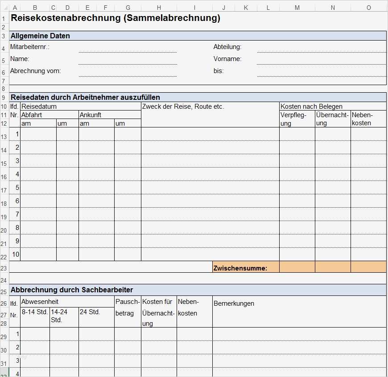
Task: Click the Vorname entry field
Action: tap(321, 58)
